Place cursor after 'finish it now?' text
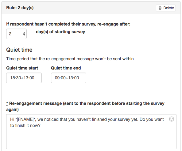Viewport: 182px width, 151px height. click(41, 126)
